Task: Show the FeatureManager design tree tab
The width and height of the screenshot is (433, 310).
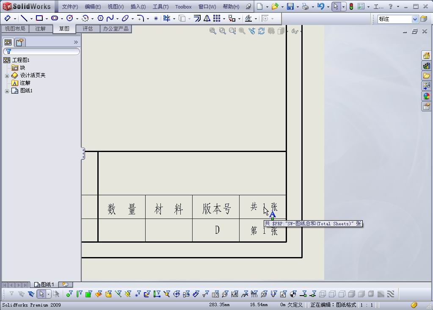Action: [8, 42]
